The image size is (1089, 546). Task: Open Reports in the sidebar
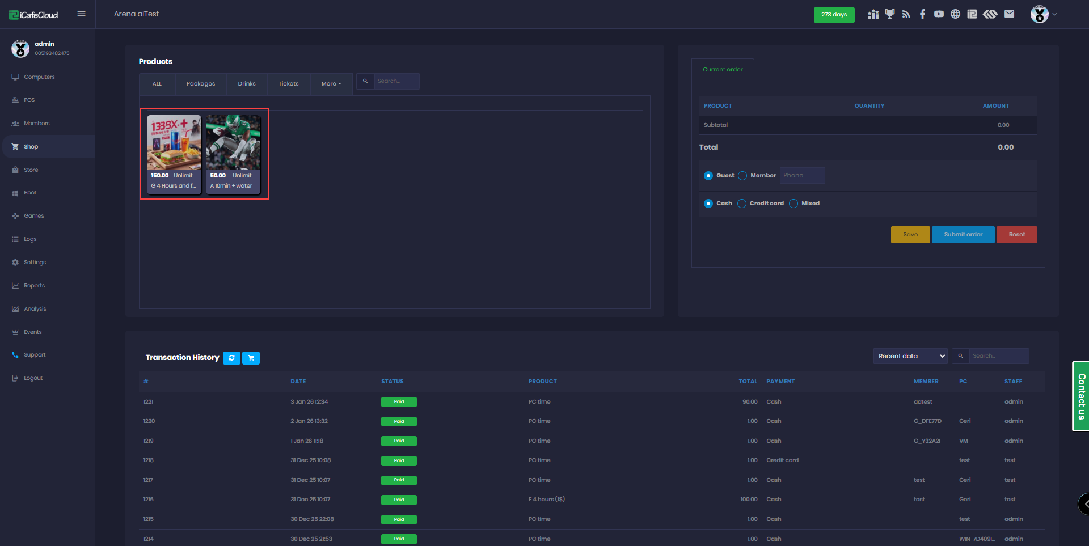coord(34,286)
